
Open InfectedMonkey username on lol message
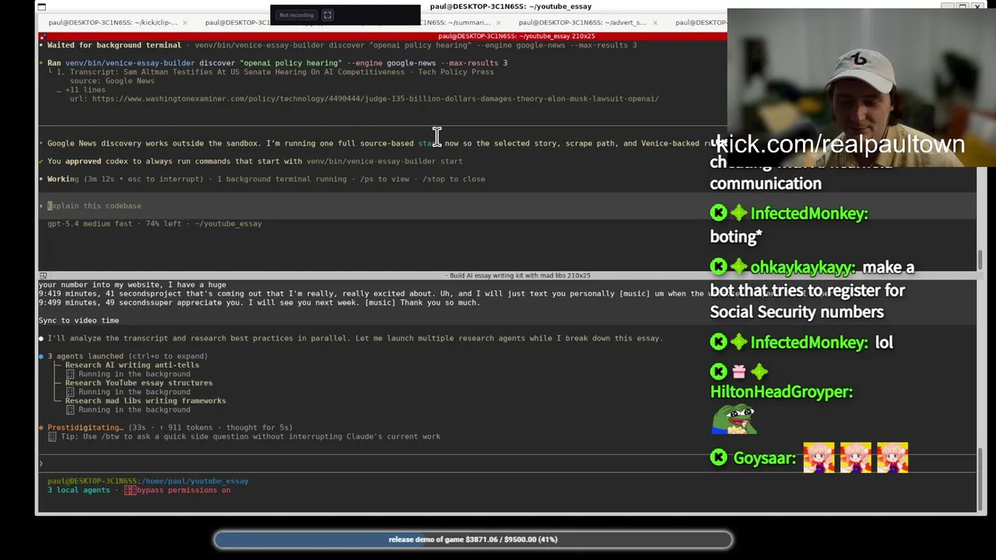point(809,343)
